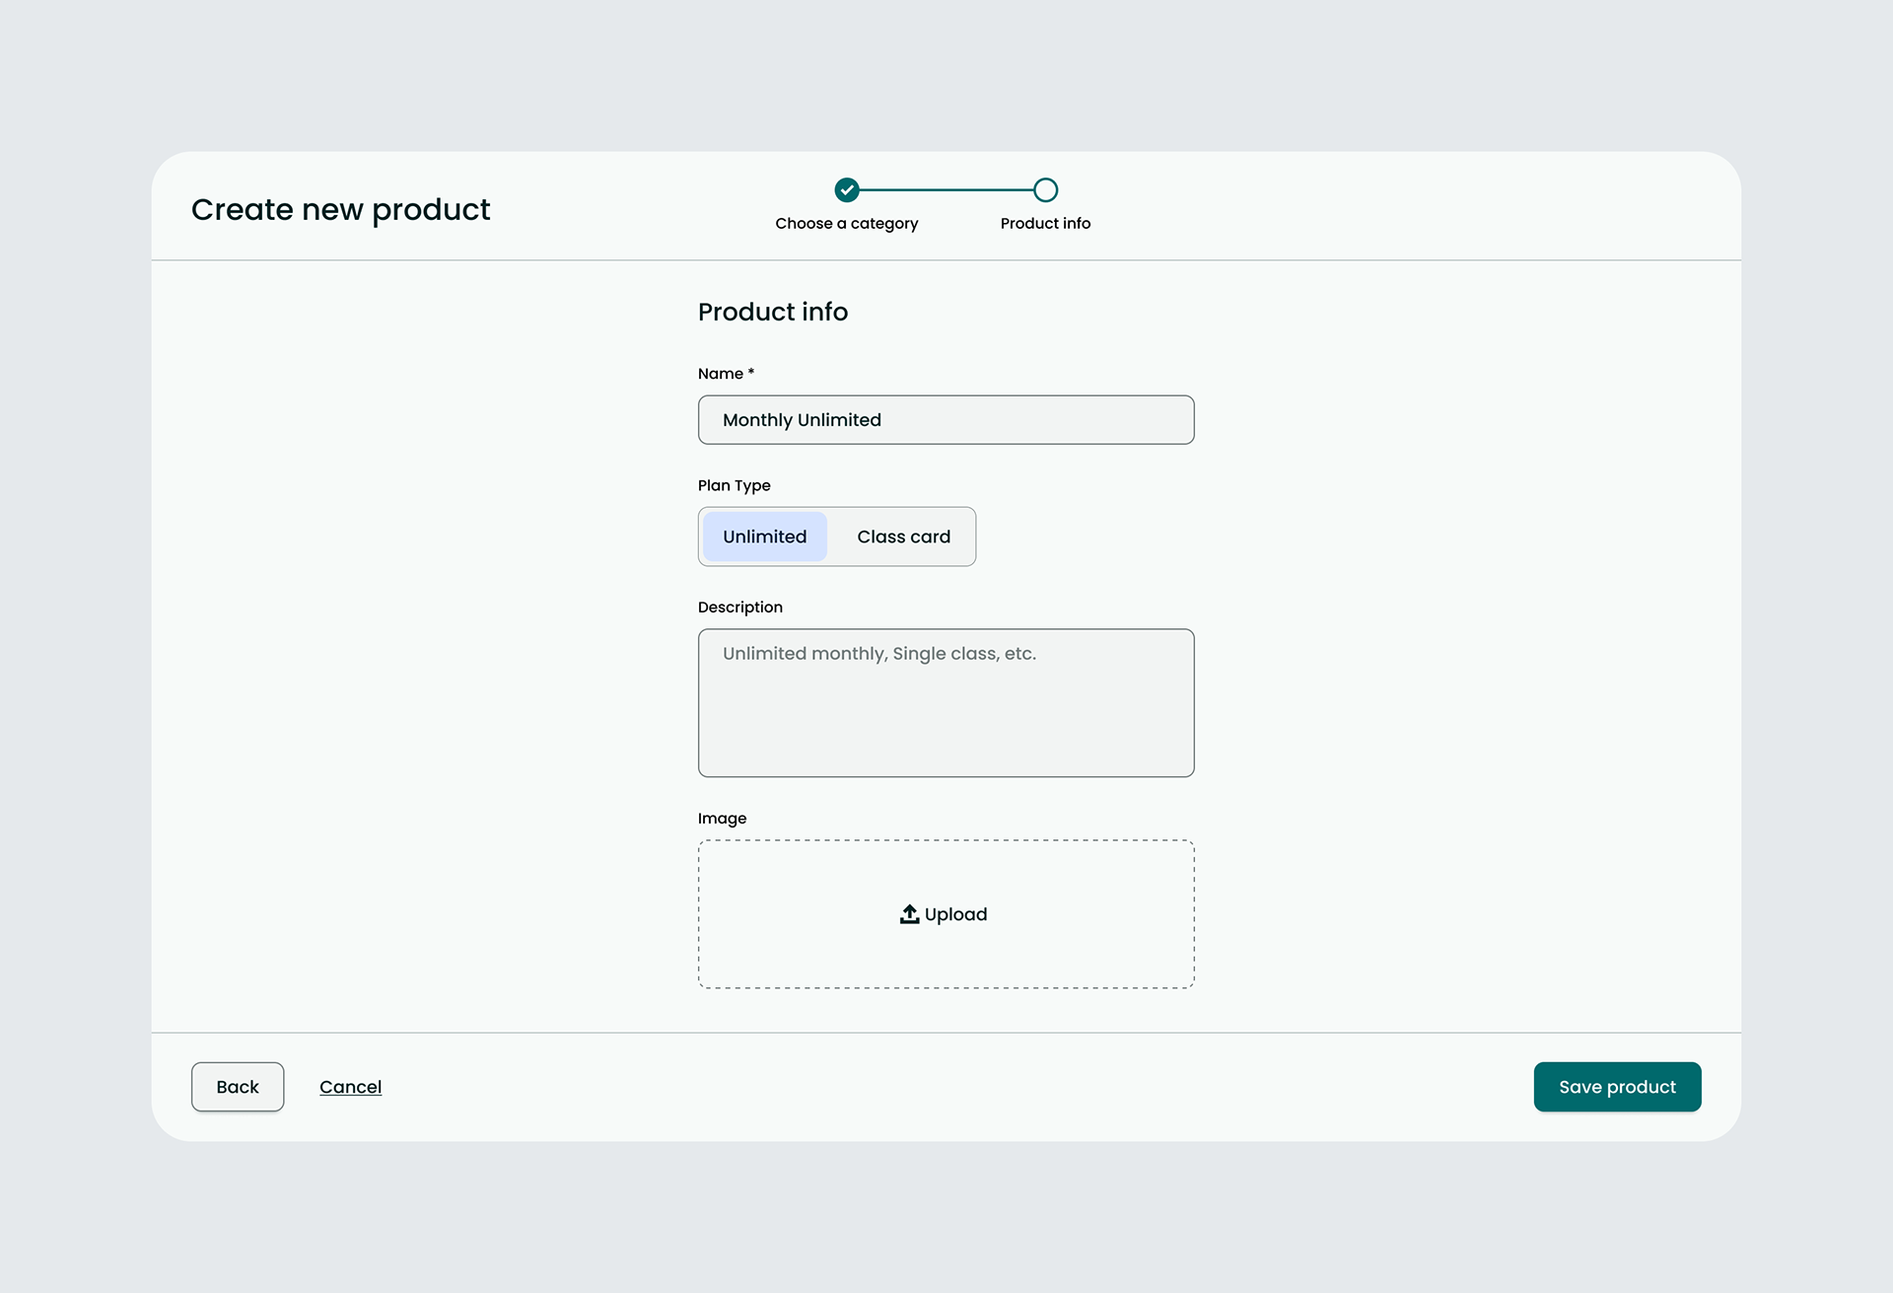This screenshot has height=1293, width=1893.
Task: Switch plan type to Class card
Action: (x=903, y=537)
